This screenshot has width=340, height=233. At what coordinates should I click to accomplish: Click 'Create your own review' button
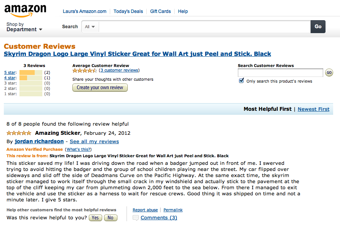point(100,88)
